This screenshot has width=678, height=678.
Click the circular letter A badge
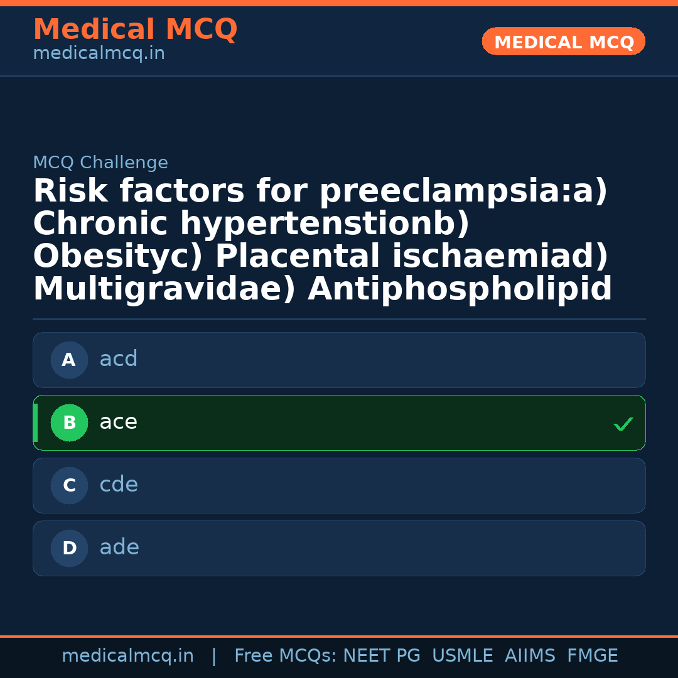click(x=69, y=360)
